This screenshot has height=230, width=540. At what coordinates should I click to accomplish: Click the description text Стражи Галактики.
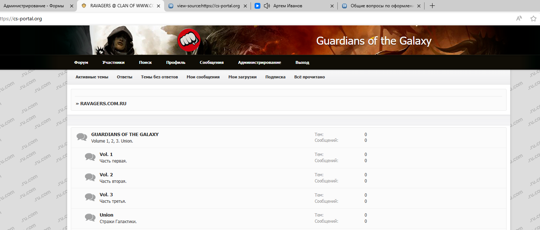tap(118, 222)
